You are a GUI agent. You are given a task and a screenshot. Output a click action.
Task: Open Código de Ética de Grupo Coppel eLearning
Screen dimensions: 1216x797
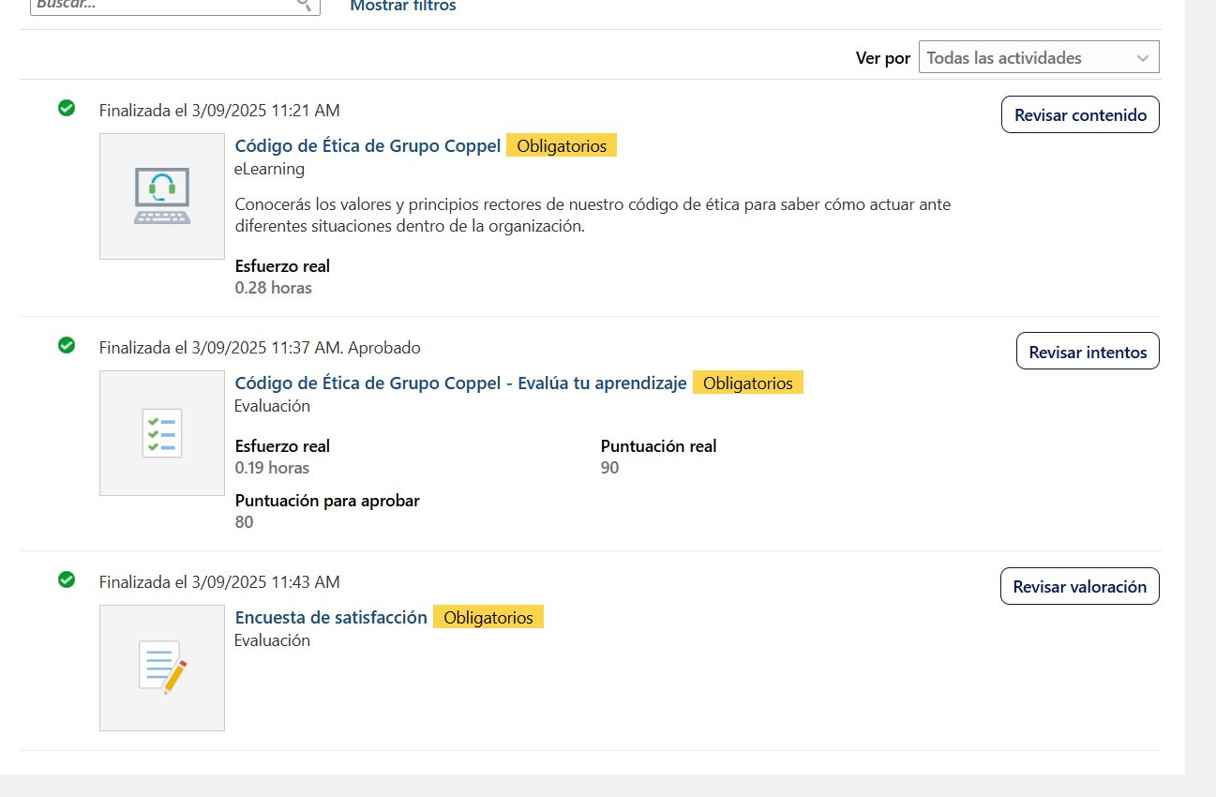pos(368,145)
